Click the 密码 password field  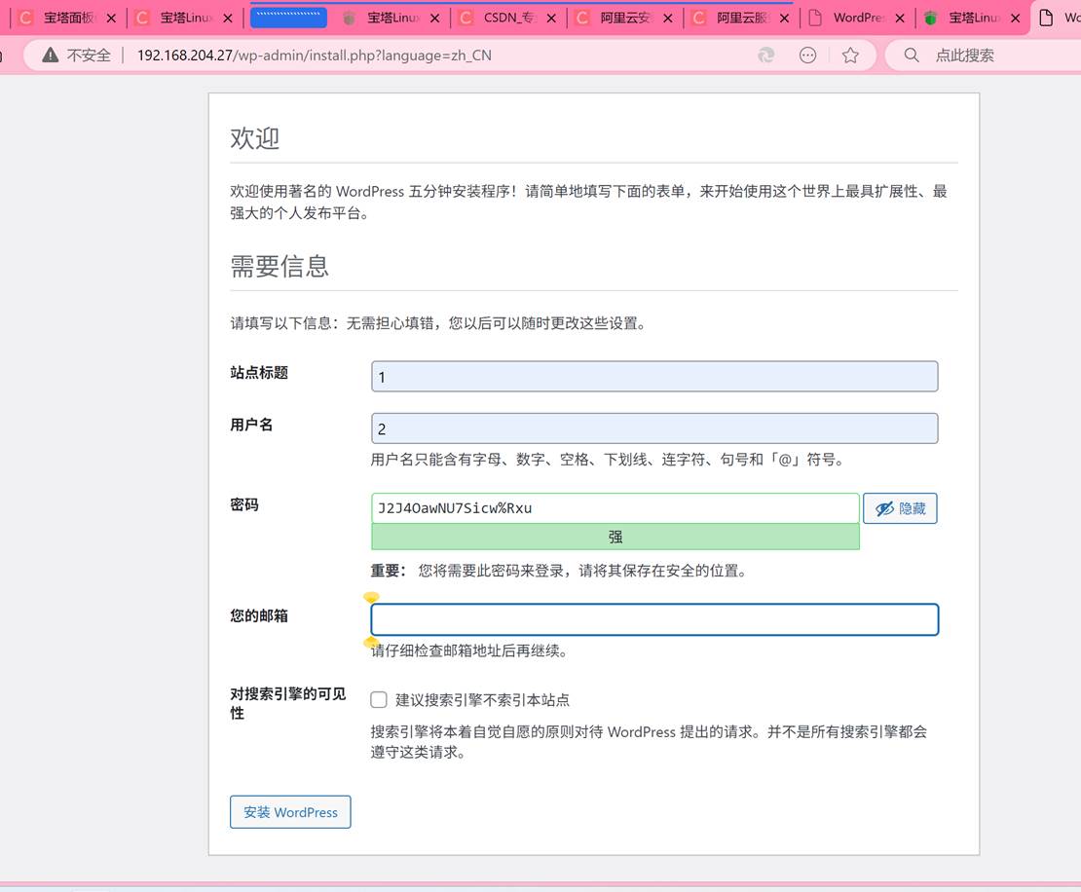coord(615,508)
